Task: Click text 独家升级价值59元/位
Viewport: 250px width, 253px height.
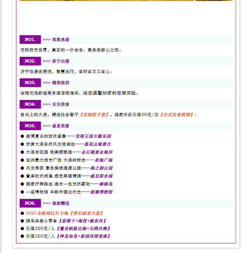Action: pyautogui.click(x=137, y=115)
